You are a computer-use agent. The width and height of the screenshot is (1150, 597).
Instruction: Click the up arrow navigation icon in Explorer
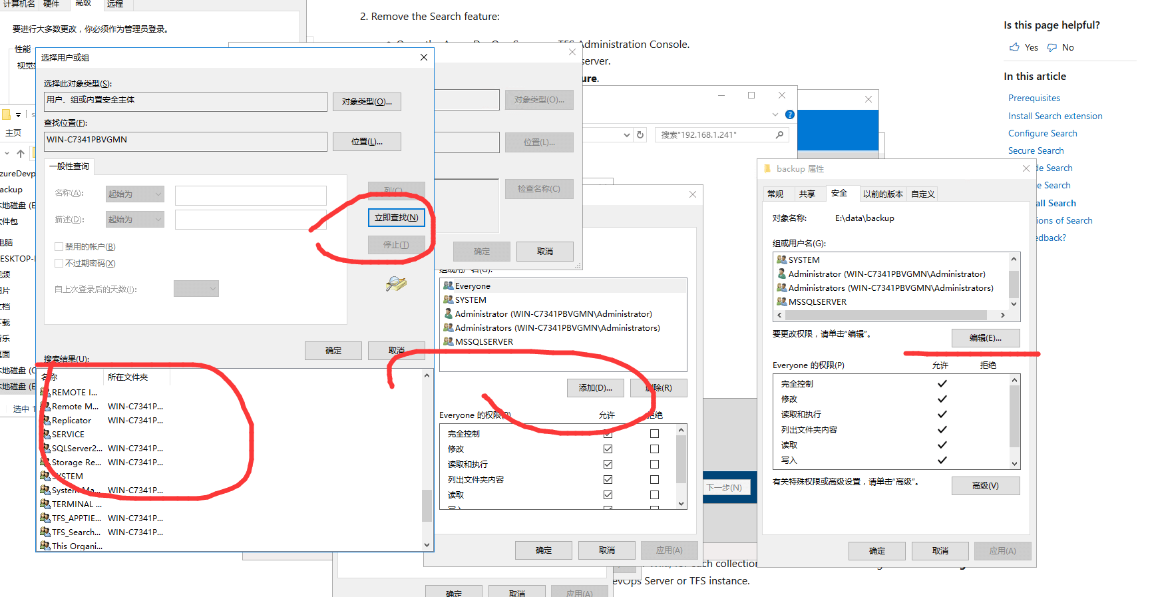(x=21, y=154)
